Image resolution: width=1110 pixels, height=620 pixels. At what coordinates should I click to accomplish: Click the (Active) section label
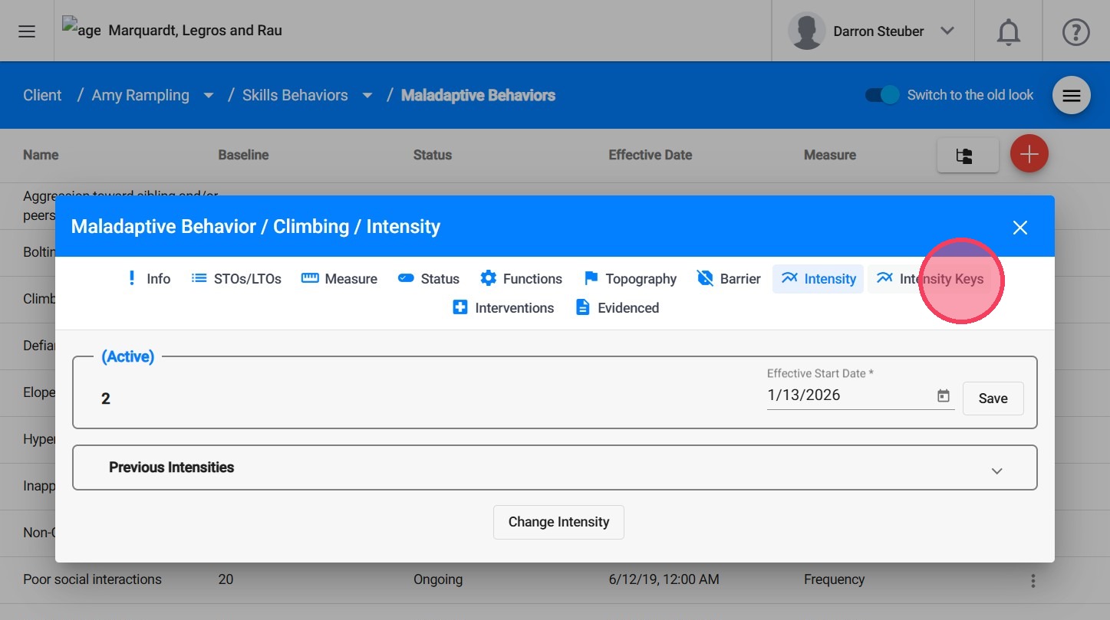point(128,356)
